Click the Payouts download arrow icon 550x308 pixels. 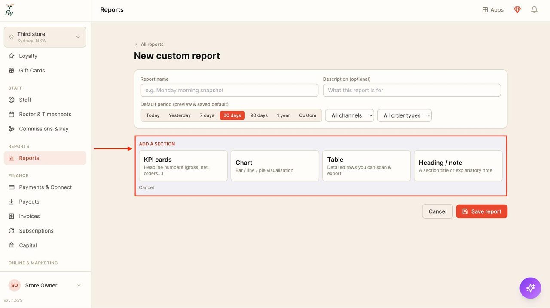point(12,202)
